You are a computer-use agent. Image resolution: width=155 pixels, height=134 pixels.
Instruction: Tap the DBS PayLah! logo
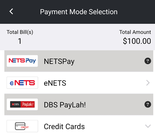(22, 104)
